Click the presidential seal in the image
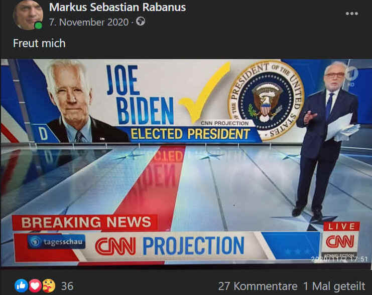372x295 pixels. coord(266,100)
